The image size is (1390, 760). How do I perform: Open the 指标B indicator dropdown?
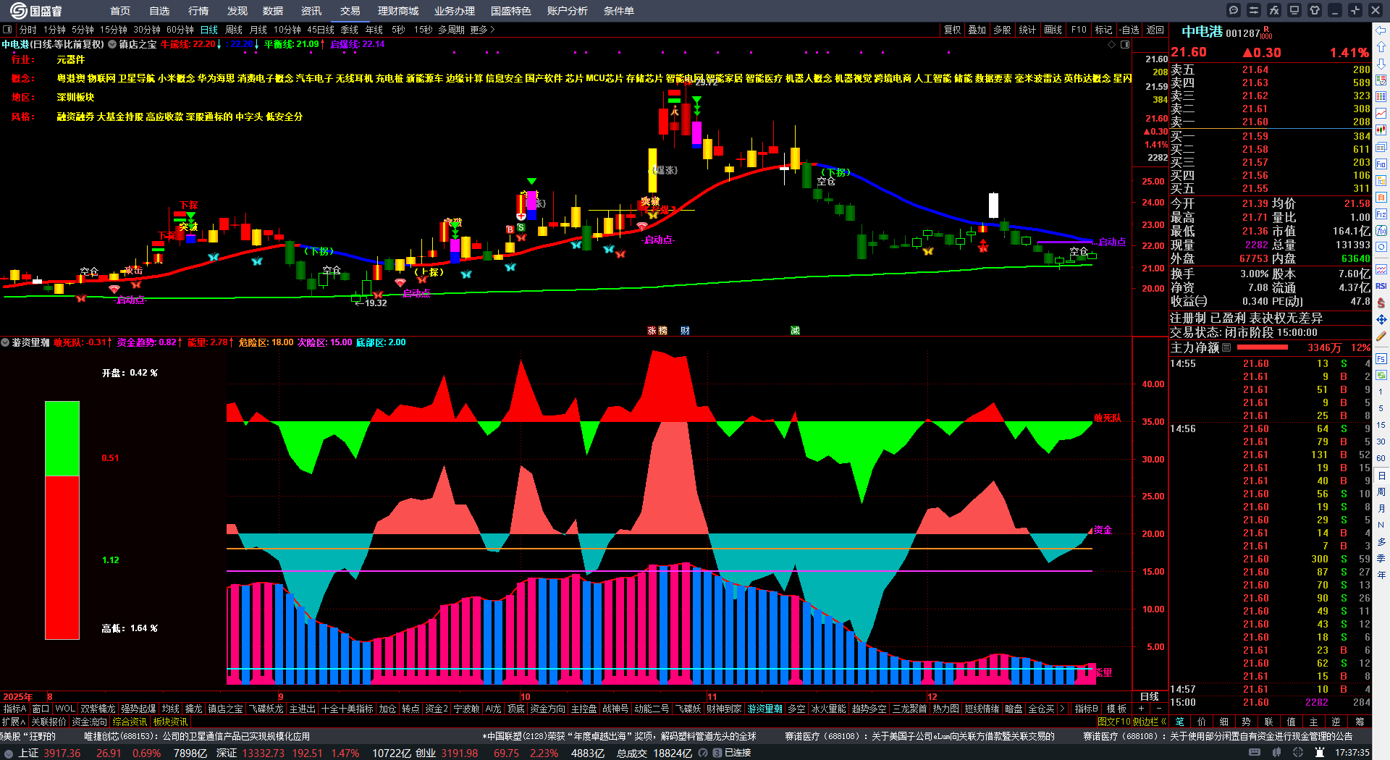[1086, 709]
